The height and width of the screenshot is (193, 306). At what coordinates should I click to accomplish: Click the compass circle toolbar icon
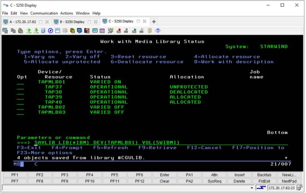[x=50, y=30]
